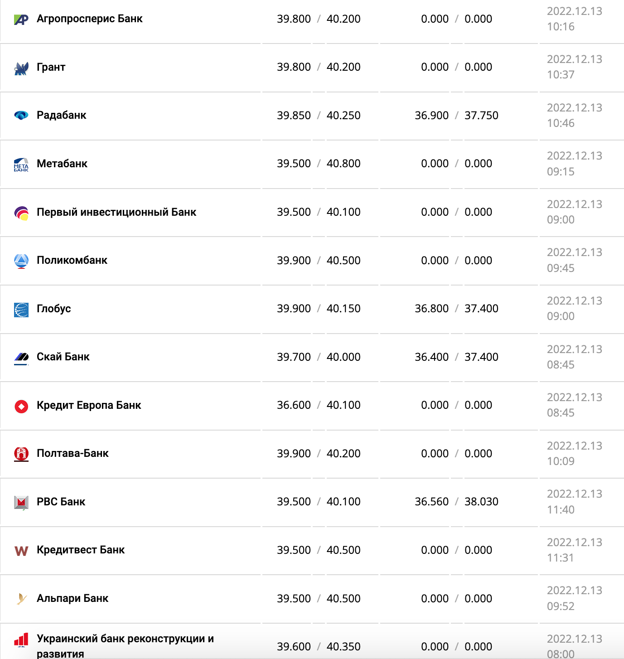Click the Полтава-Банк red logo icon
This screenshot has width=624, height=659.
pos(21,454)
